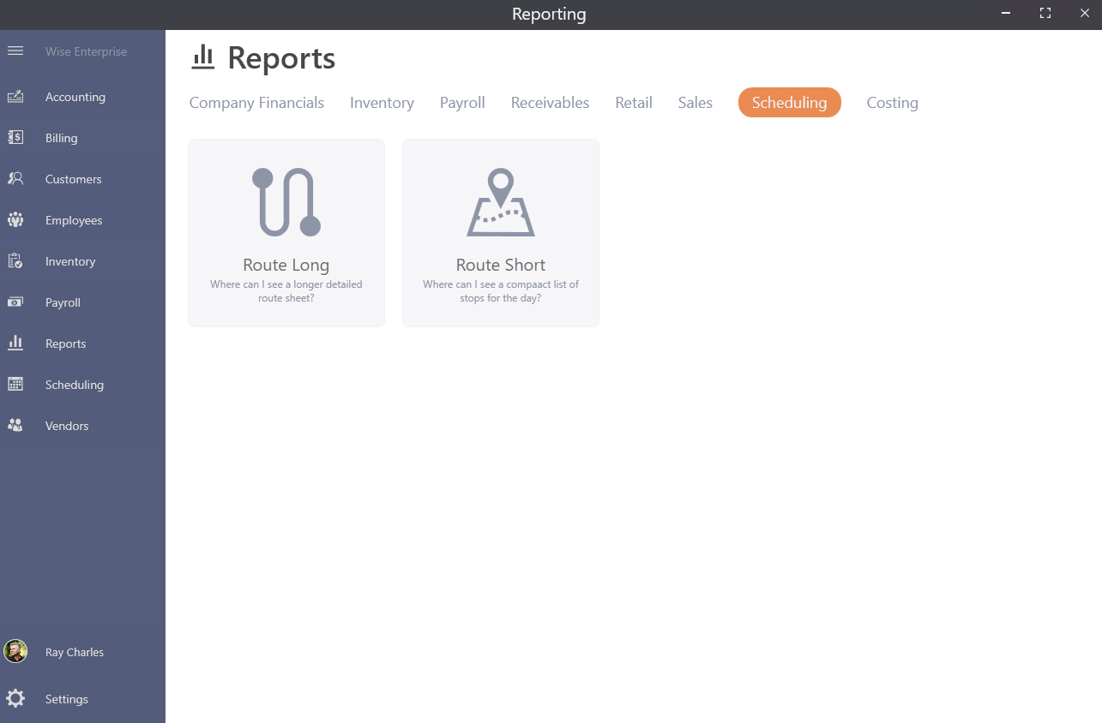Open the Settings gear icon
The height and width of the screenshot is (723, 1102).
point(15,699)
